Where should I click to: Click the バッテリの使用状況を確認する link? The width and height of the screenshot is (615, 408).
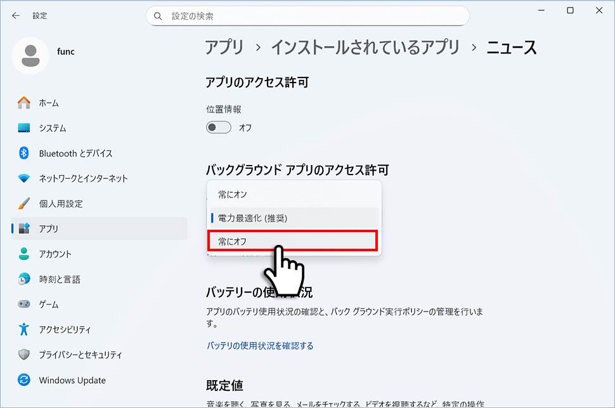click(x=260, y=346)
